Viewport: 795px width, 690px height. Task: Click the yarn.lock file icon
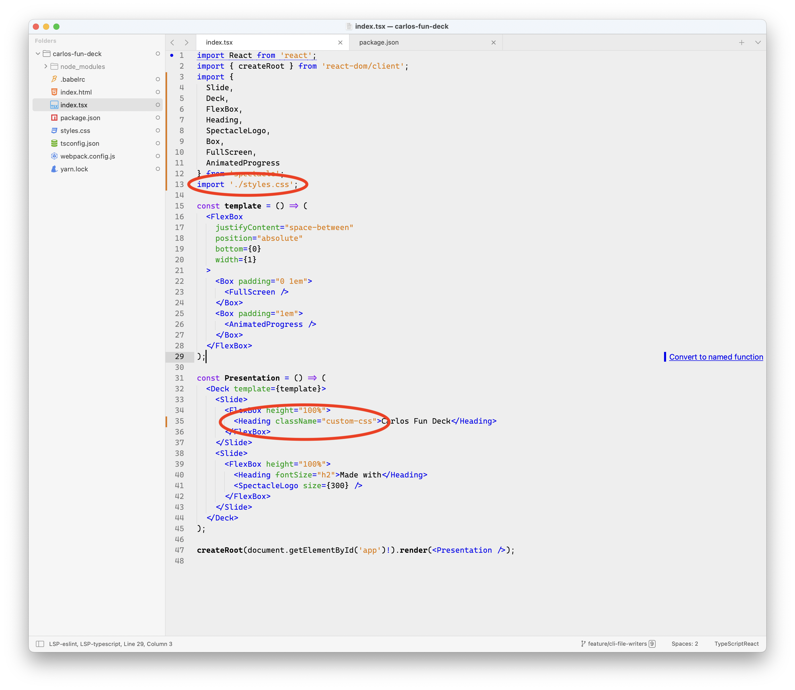coord(54,169)
